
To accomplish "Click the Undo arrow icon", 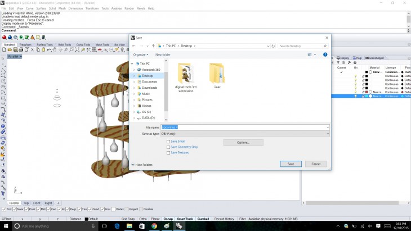I will coord(48,50).
